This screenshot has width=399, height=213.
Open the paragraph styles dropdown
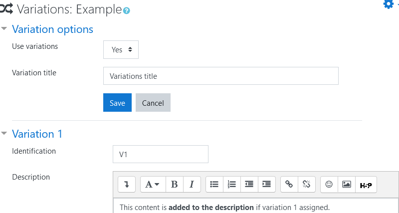[x=152, y=184]
